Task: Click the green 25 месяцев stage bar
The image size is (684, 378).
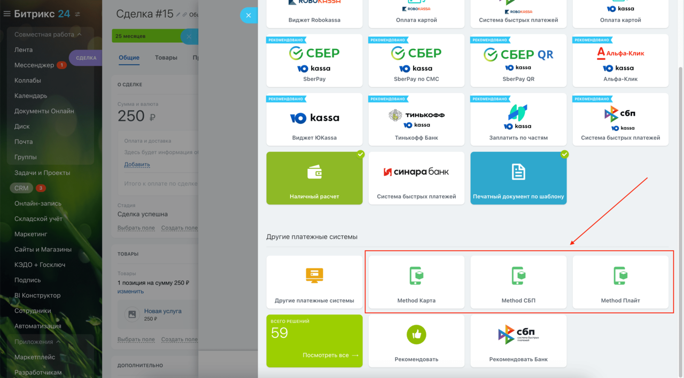Action: tap(147, 36)
